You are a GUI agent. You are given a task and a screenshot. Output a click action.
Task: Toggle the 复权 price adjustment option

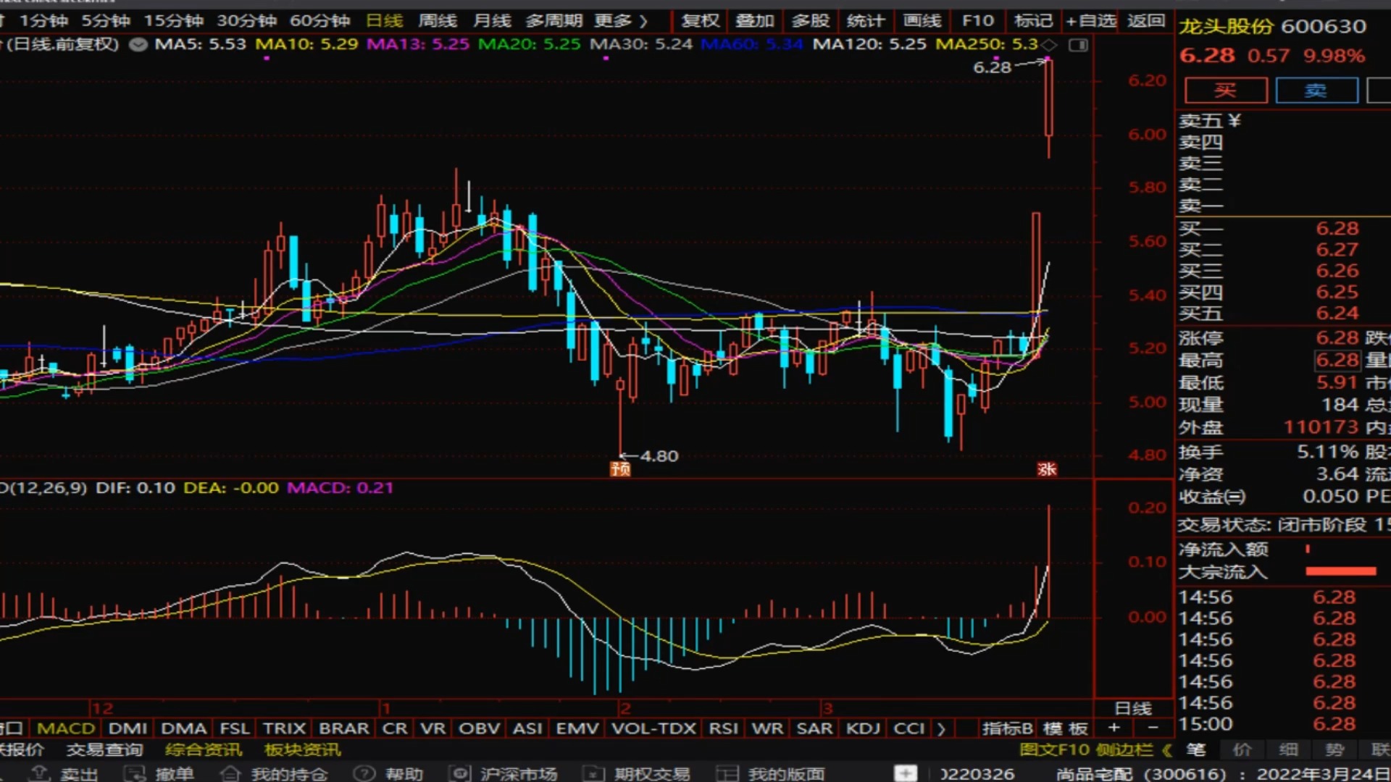700,21
